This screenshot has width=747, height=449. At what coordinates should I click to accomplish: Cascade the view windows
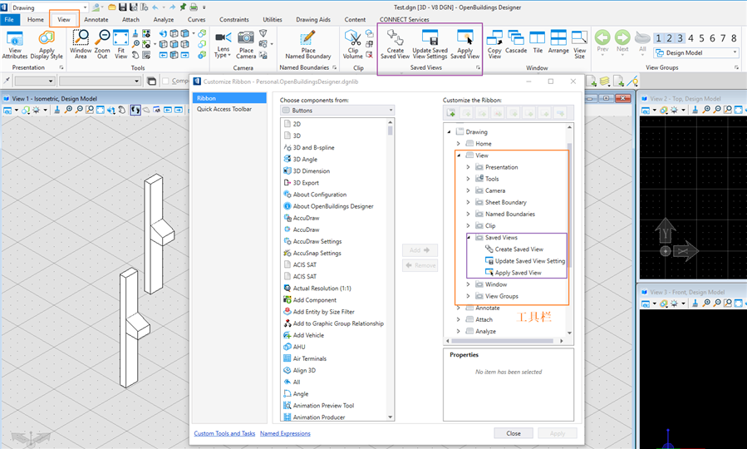(516, 42)
